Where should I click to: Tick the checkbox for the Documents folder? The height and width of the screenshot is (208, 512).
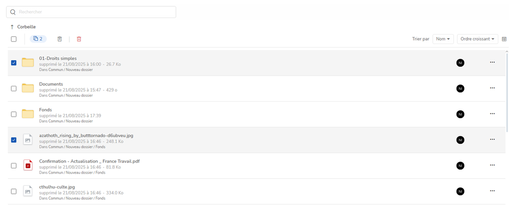click(14, 88)
